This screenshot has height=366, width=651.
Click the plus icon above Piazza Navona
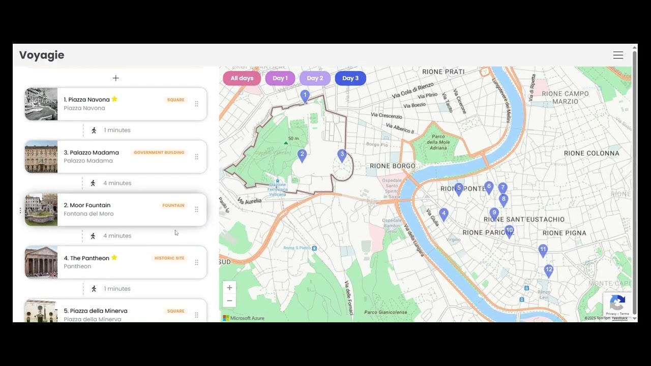pos(115,78)
